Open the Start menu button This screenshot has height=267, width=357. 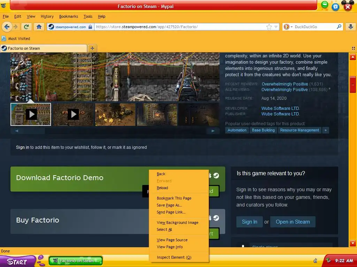pyautogui.click(x=17, y=261)
